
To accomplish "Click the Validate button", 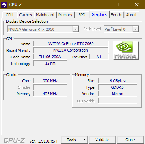I will 102,140.
